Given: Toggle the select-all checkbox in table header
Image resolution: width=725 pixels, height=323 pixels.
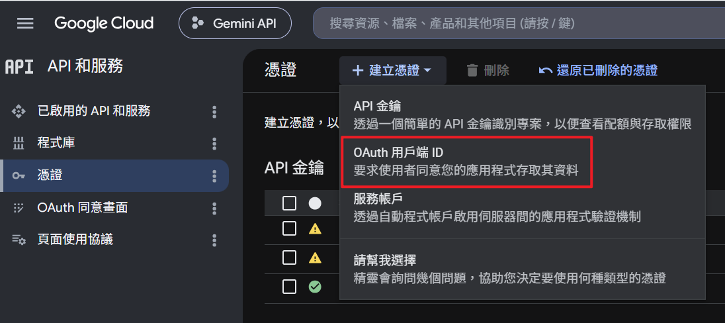Looking at the screenshot, I should coord(290,203).
